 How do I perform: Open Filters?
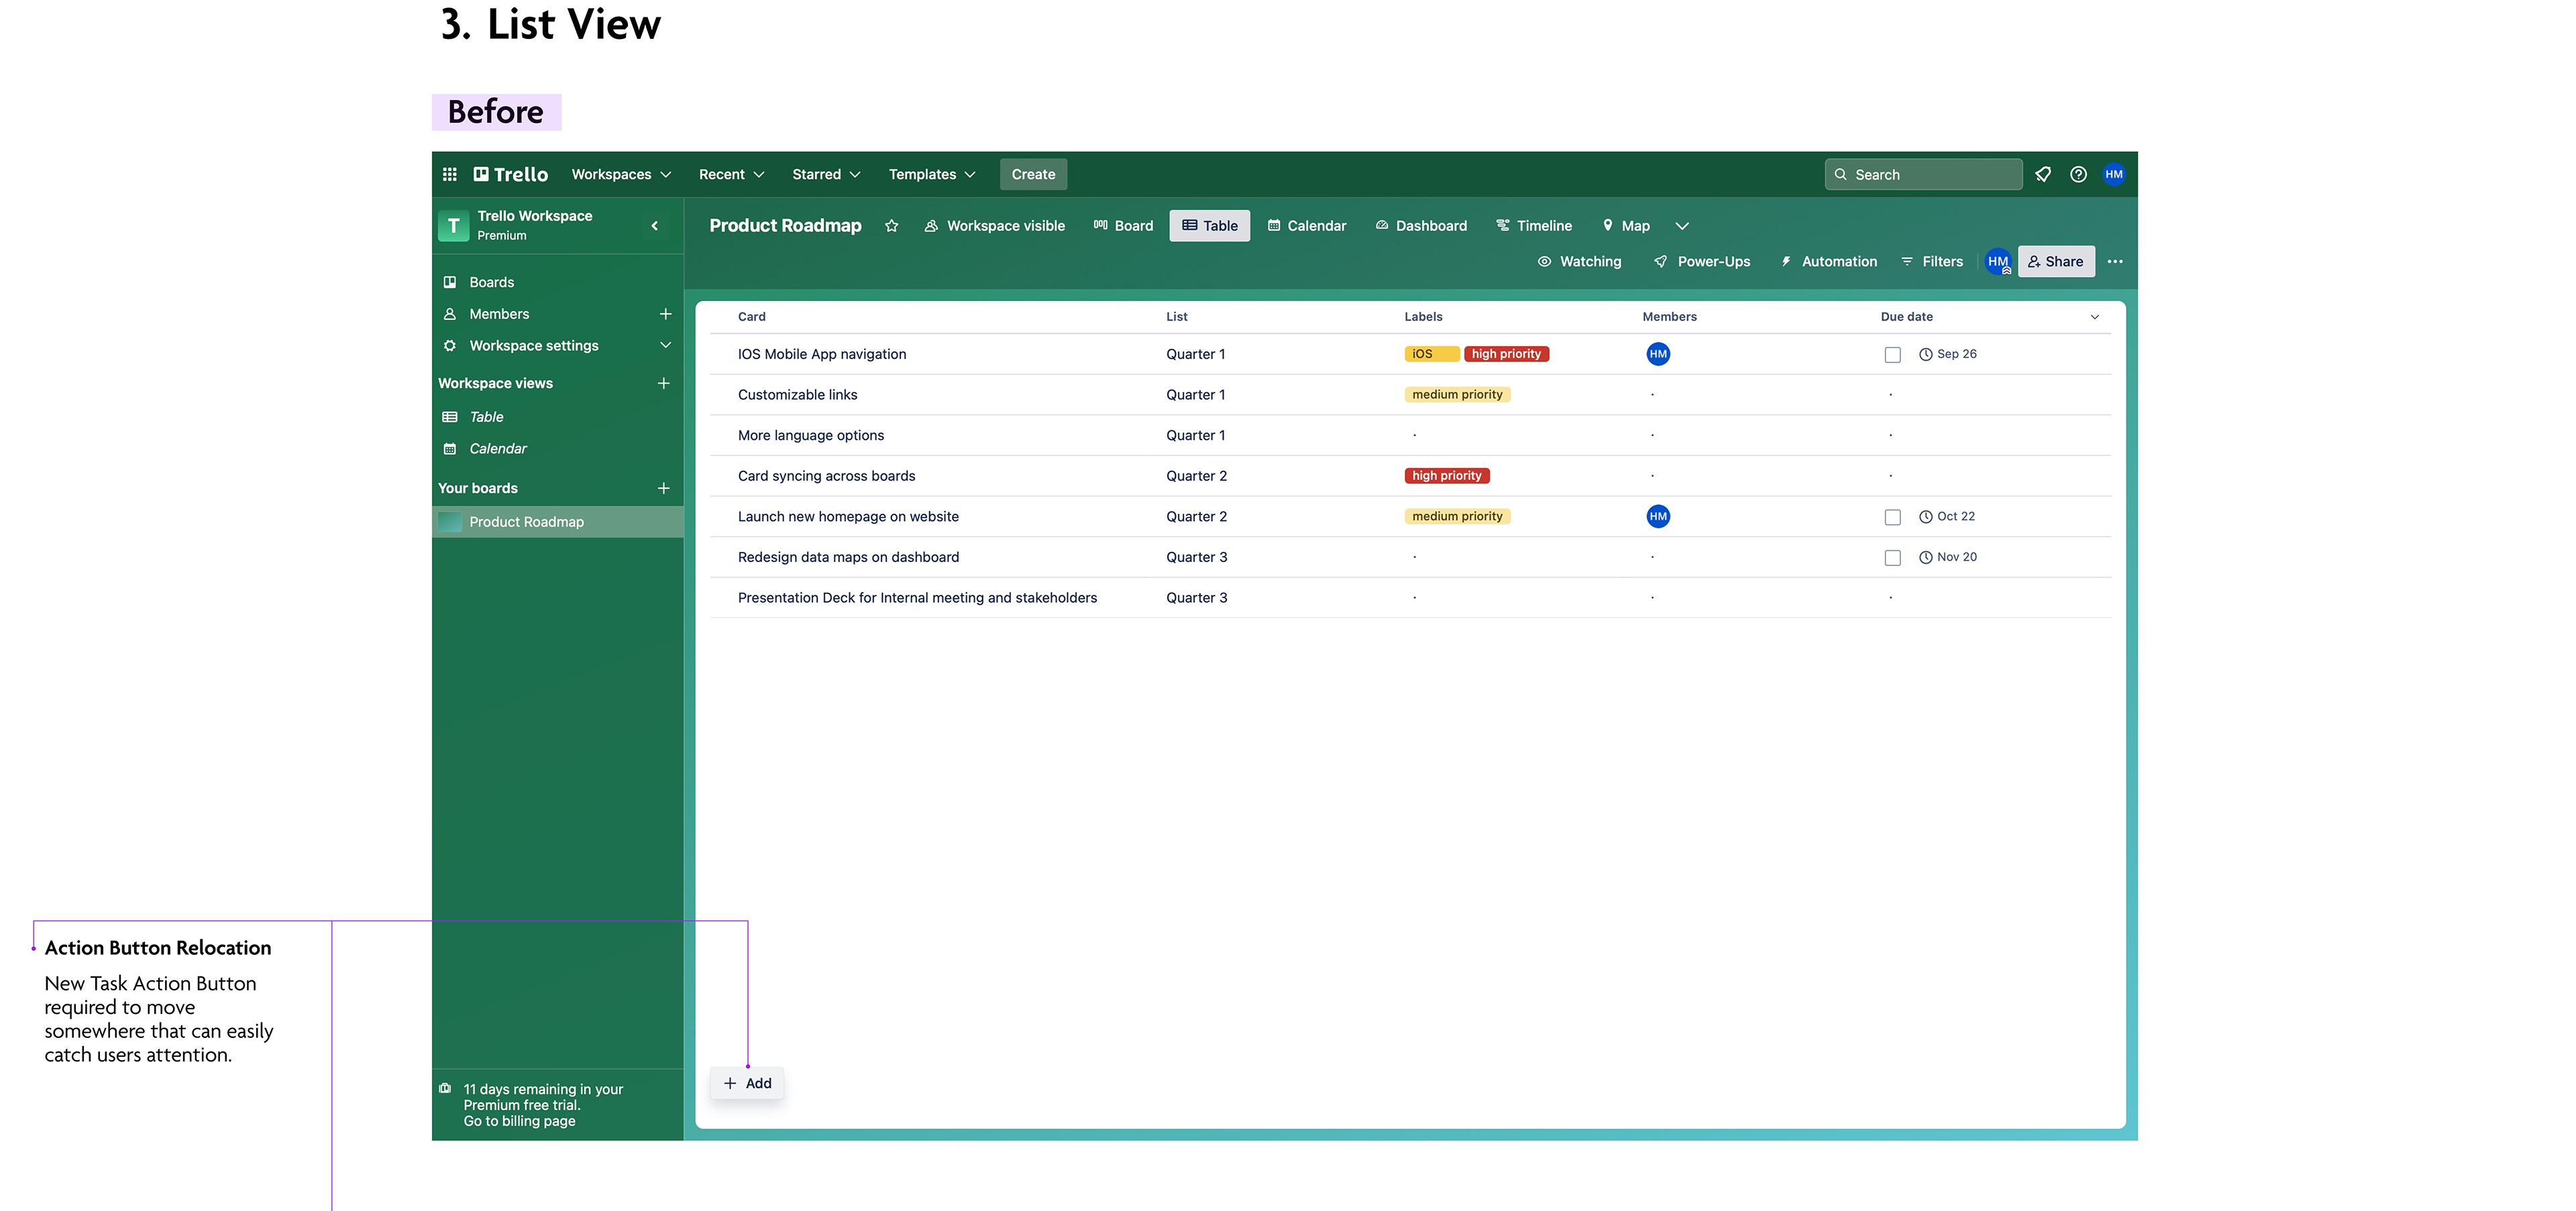(x=1932, y=262)
